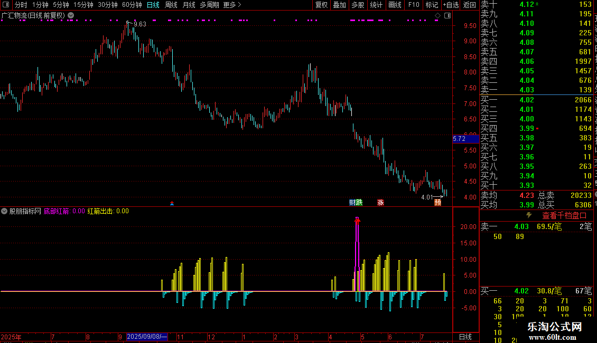Screen dimensions: 597x343
Task: Click the 4.01 low price label
Action: tap(427, 197)
